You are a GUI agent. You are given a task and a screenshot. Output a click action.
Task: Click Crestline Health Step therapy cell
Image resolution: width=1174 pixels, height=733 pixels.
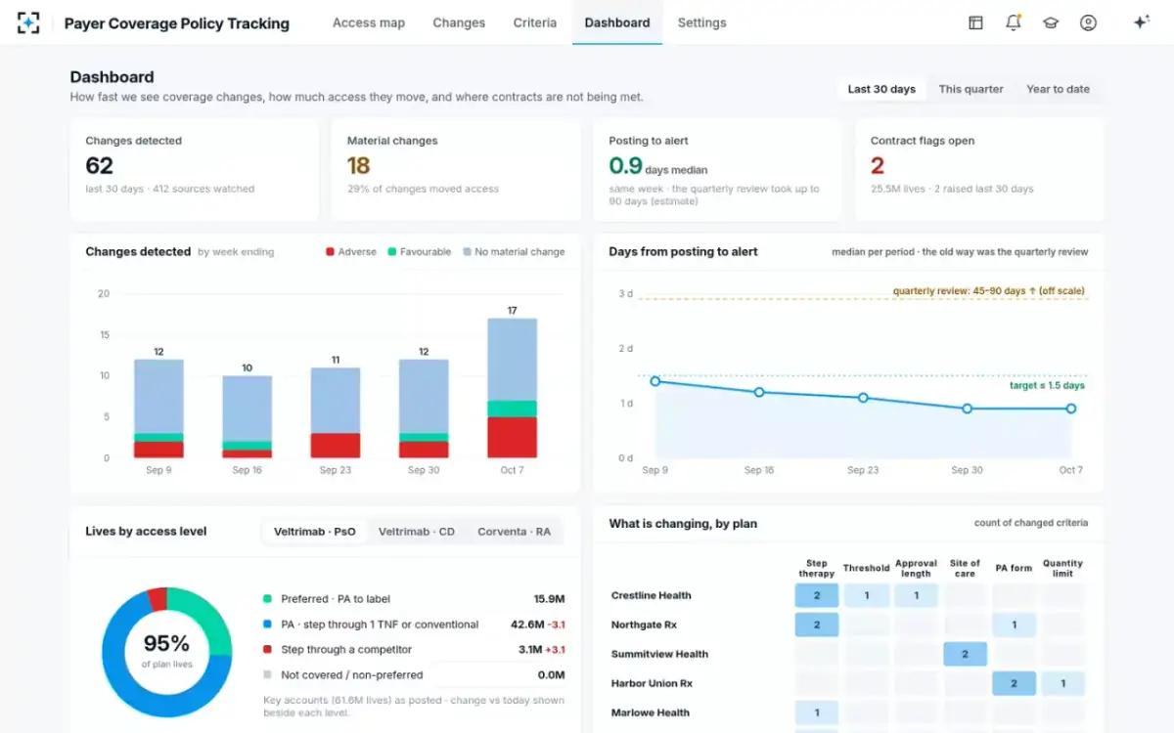[x=817, y=595]
